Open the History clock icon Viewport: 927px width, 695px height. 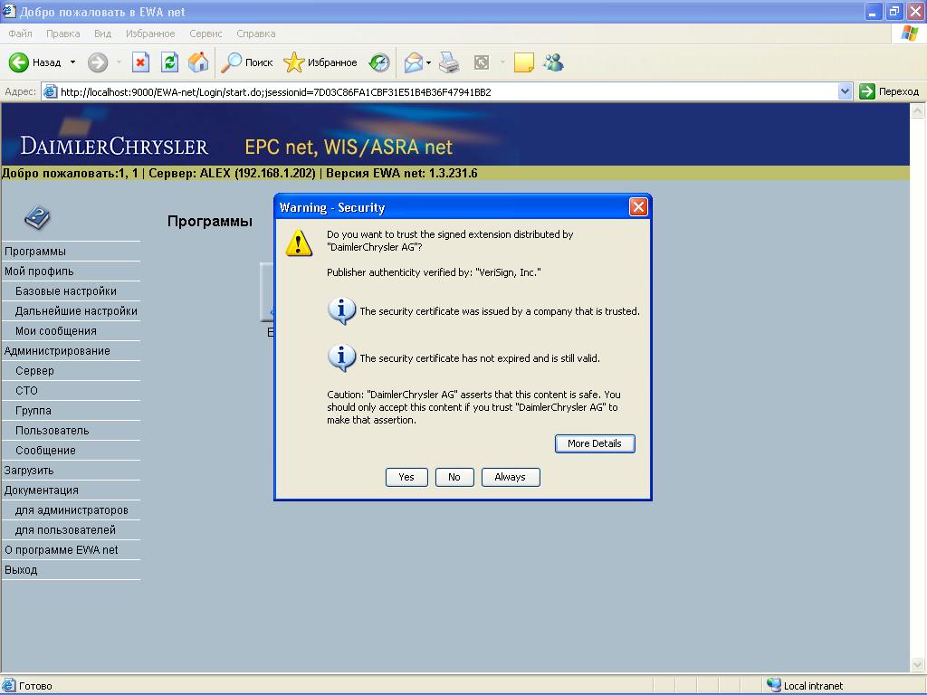[379, 62]
